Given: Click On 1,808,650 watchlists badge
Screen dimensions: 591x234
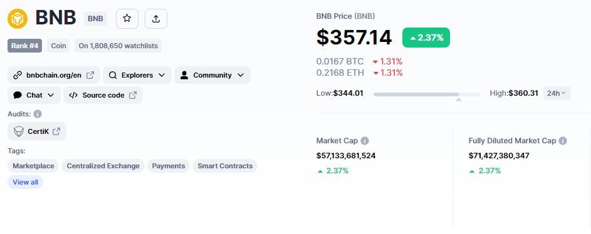Looking at the screenshot, I should pyautogui.click(x=118, y=46).
